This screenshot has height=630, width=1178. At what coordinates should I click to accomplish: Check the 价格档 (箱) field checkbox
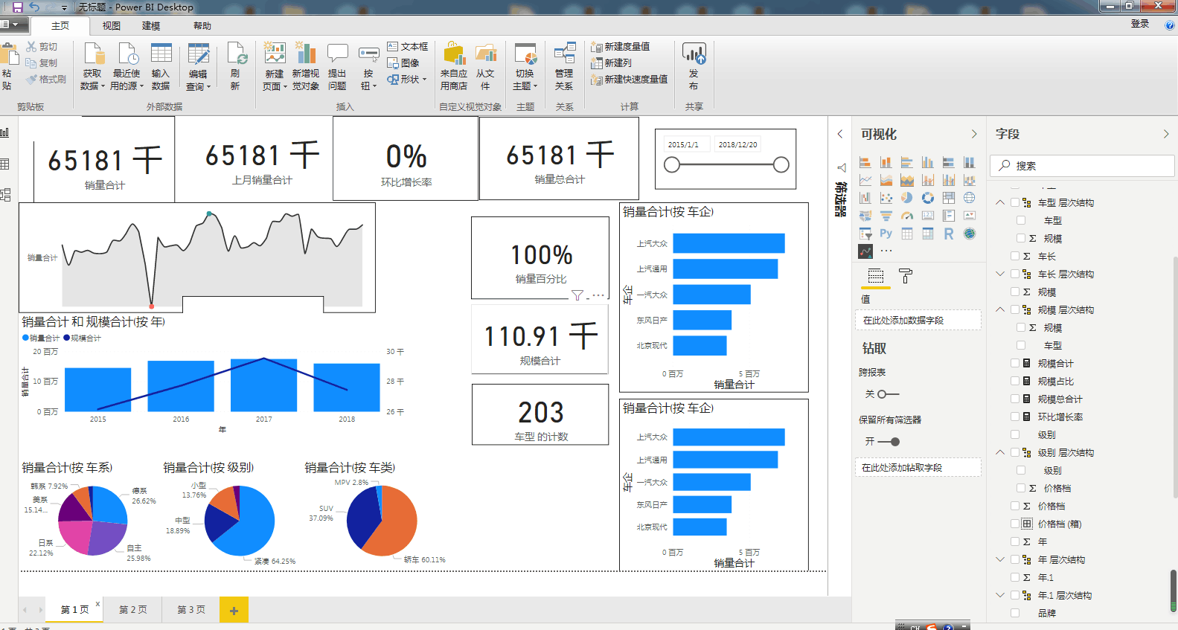(x=1015, y=524)
